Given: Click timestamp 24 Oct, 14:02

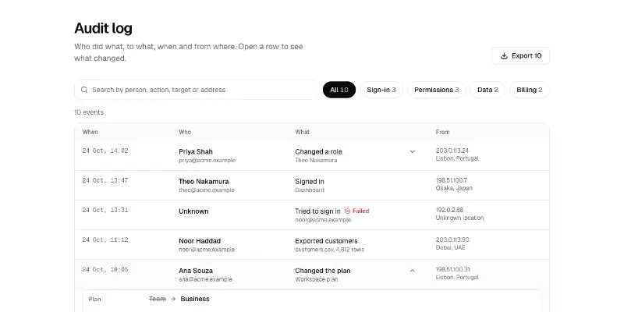Looking at the screenshot, I should click(105, 151).
